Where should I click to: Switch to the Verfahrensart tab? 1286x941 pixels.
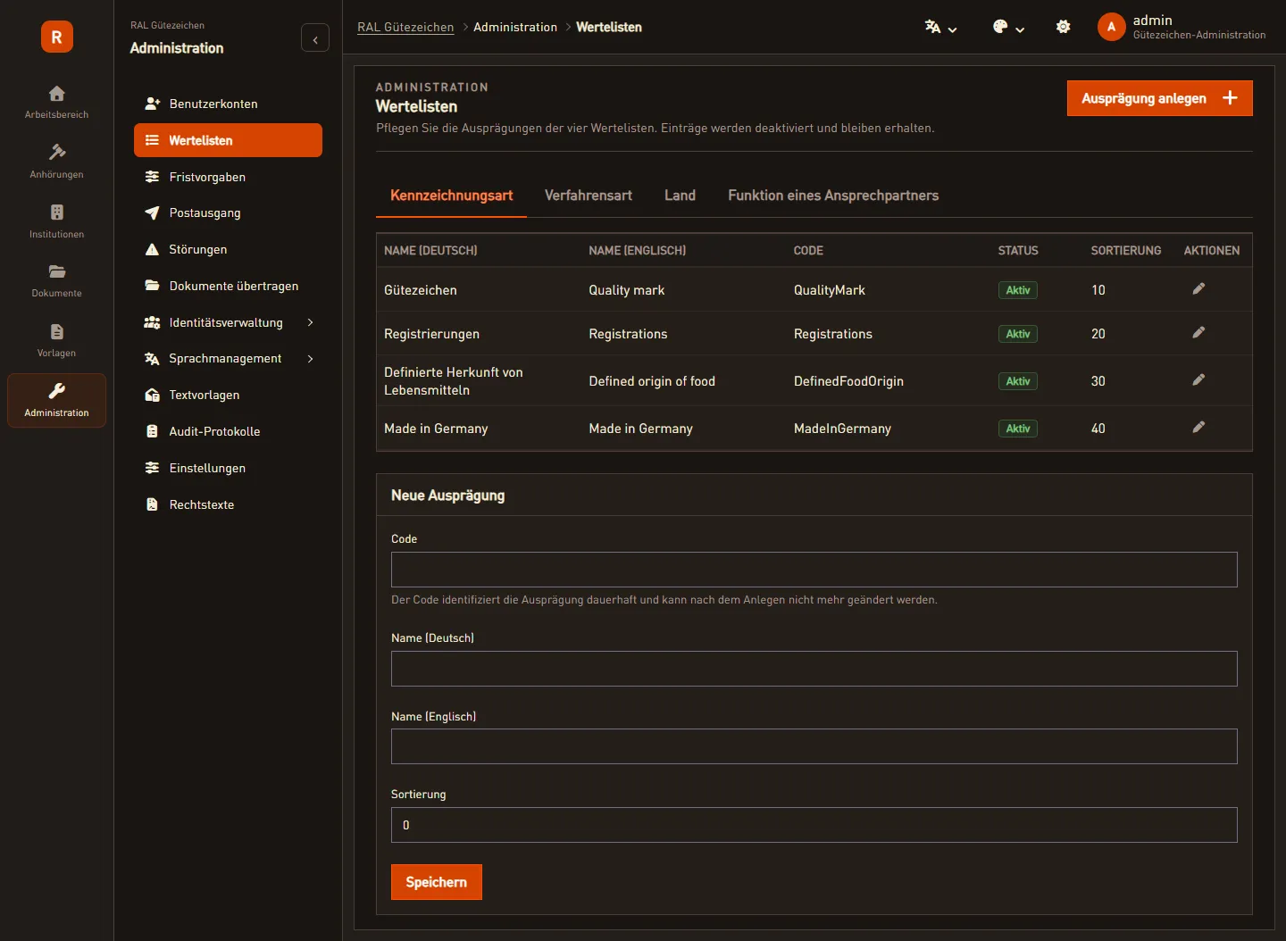(x=589, y=196)
